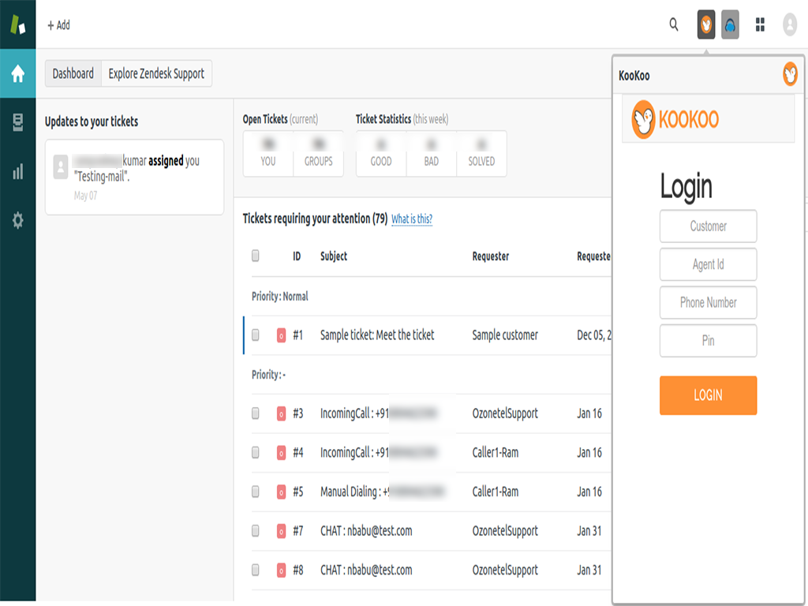Switch to the Dashboard tab
The image size is (808, 606).
73,73
